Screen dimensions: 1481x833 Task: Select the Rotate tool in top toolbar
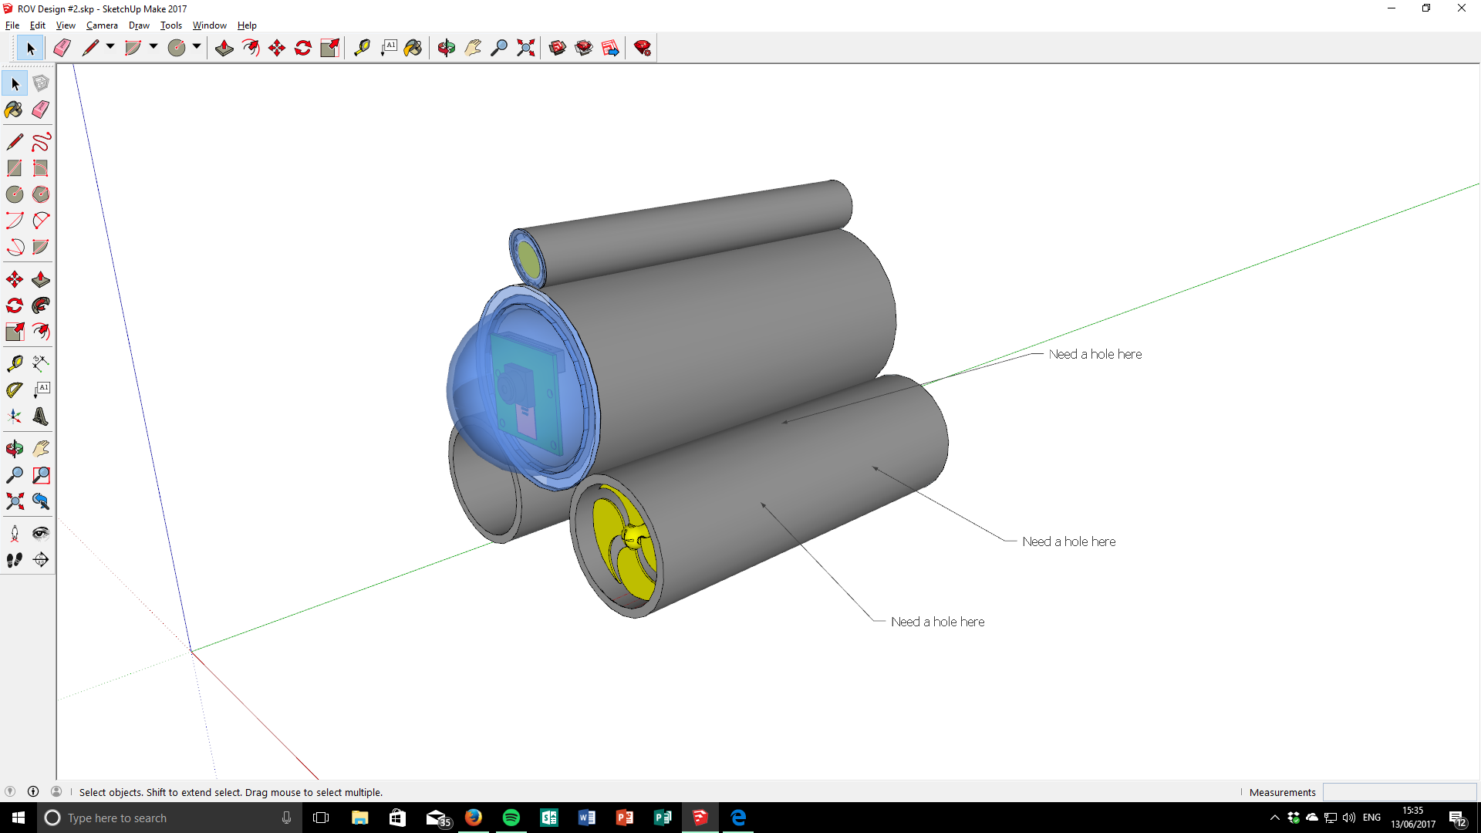coord(303,48)
